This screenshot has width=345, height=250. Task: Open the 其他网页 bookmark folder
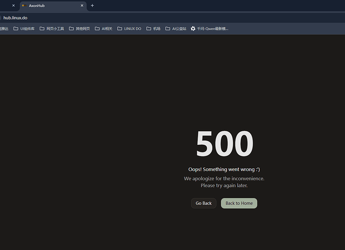pos(80,29)
